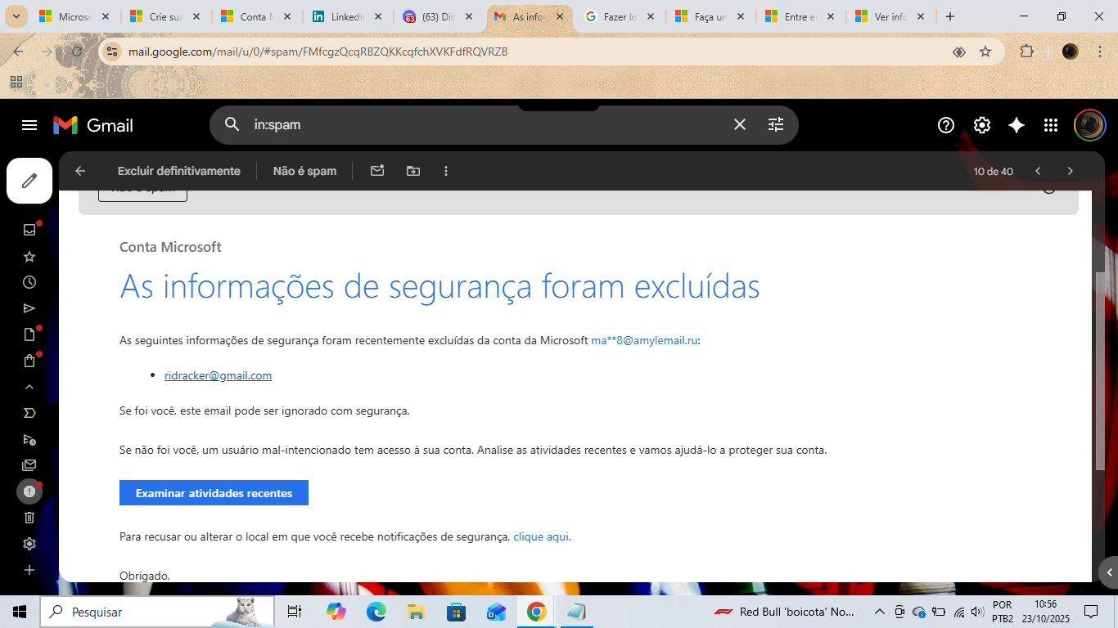
Task: Click the ridracker@gmail.com link
Action: 218,375
